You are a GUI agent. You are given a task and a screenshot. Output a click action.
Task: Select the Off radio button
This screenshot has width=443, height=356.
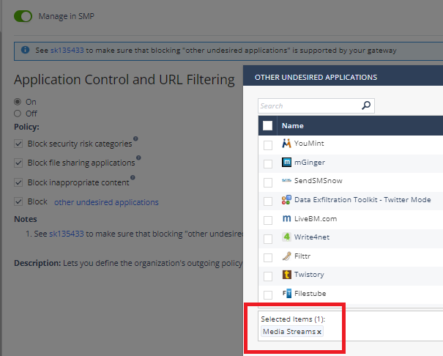18,114
